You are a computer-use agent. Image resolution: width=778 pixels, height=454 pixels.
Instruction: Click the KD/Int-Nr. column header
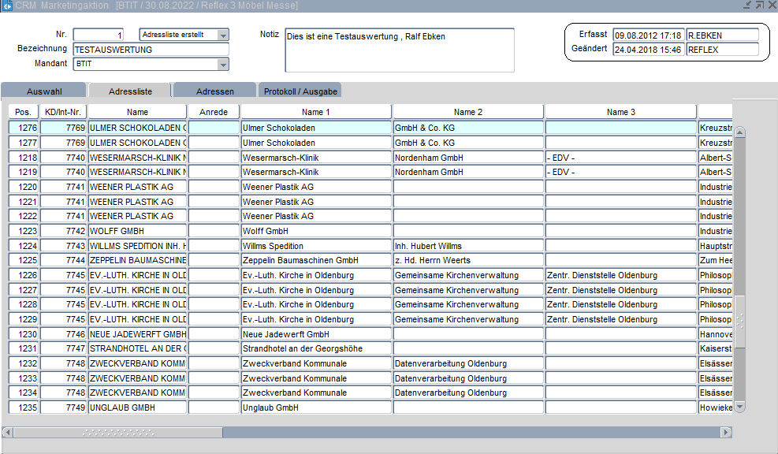[x=63, y=112]
